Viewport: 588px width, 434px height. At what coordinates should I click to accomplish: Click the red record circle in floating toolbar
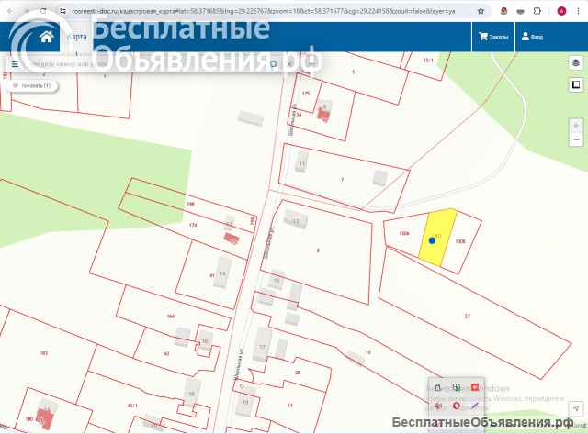click(456, 406)
